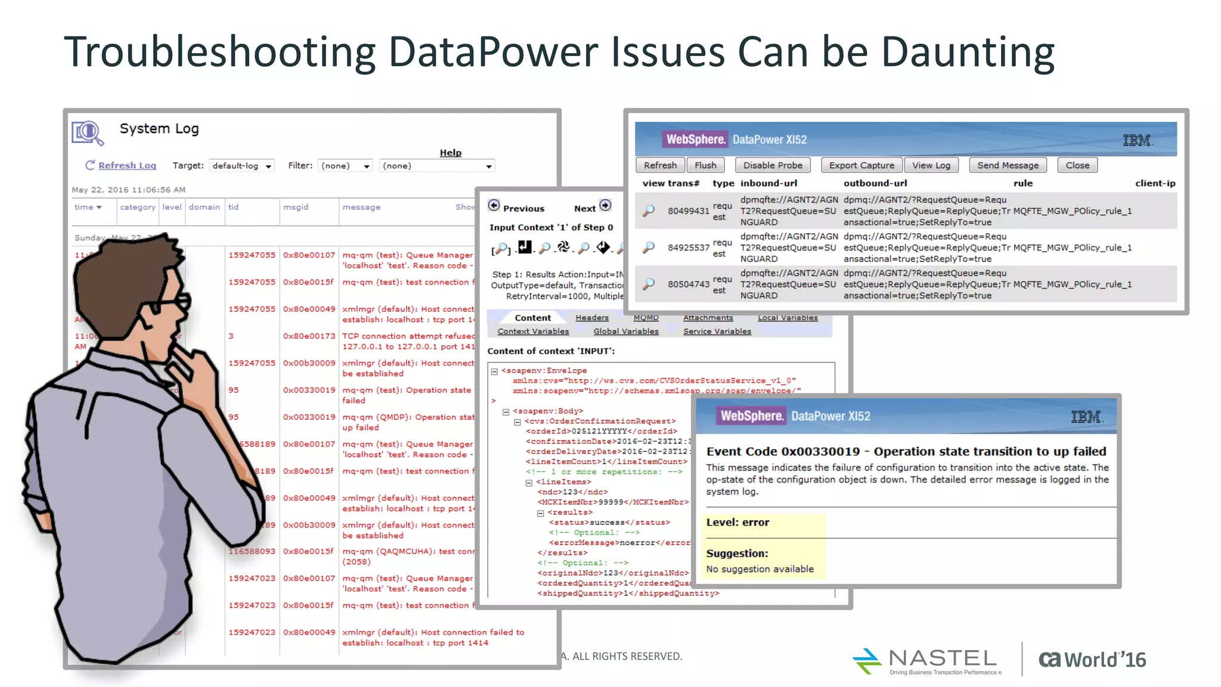Open the second wide (none) filter dropdown
Image resolution: width=1221 pixels, height=687 pixels.
pos(437,166)
